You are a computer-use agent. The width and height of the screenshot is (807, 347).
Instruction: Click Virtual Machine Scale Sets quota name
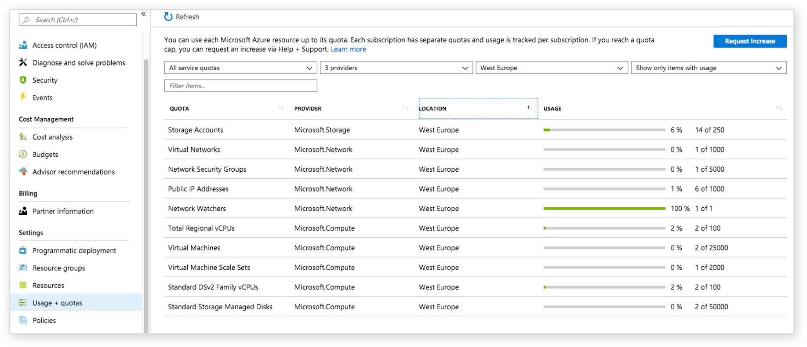click(209, 267)
